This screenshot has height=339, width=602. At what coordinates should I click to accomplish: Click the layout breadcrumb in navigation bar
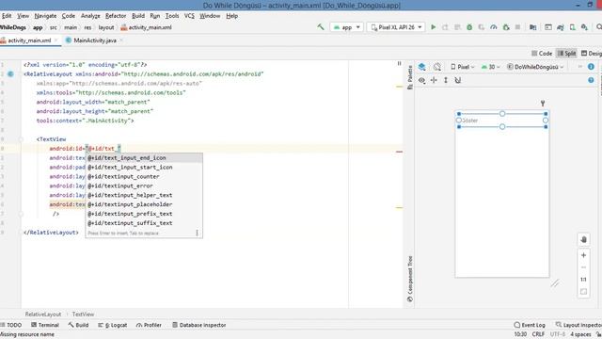[x=106, y=27]
